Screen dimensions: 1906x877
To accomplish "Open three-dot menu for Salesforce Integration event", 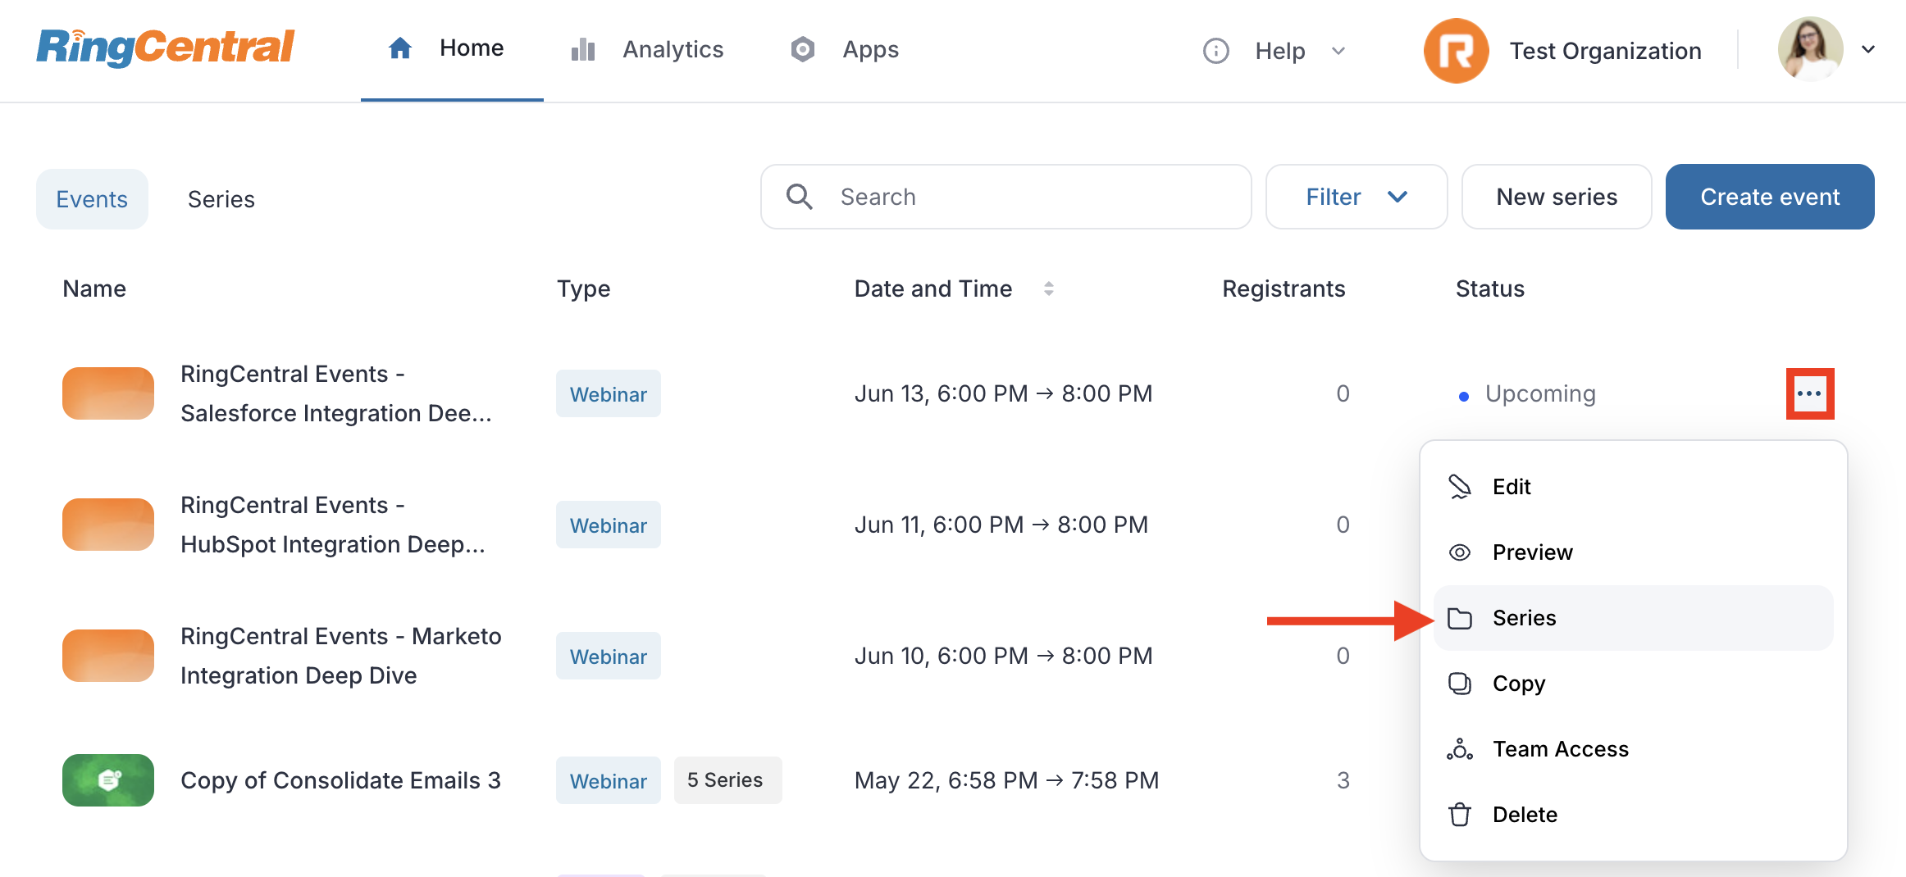I will coord(1810,393).
